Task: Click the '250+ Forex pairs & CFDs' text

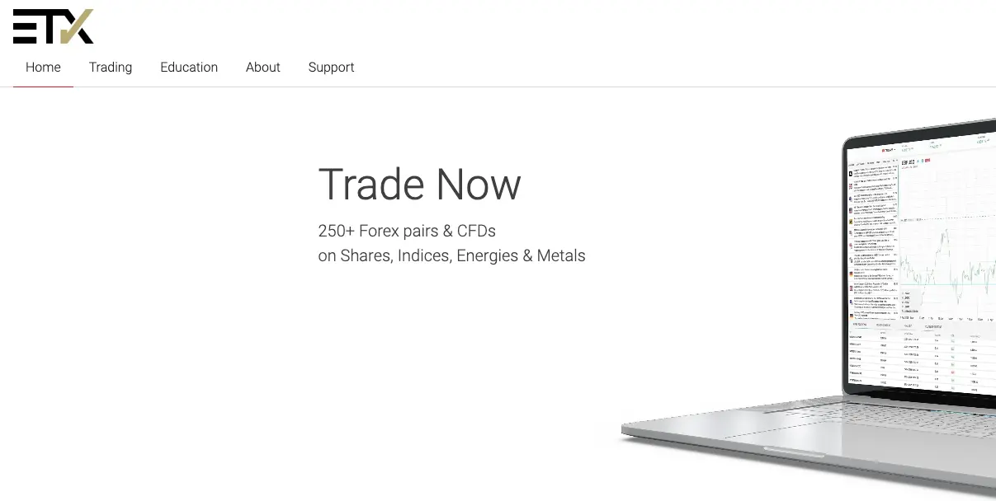Action: 407,231
